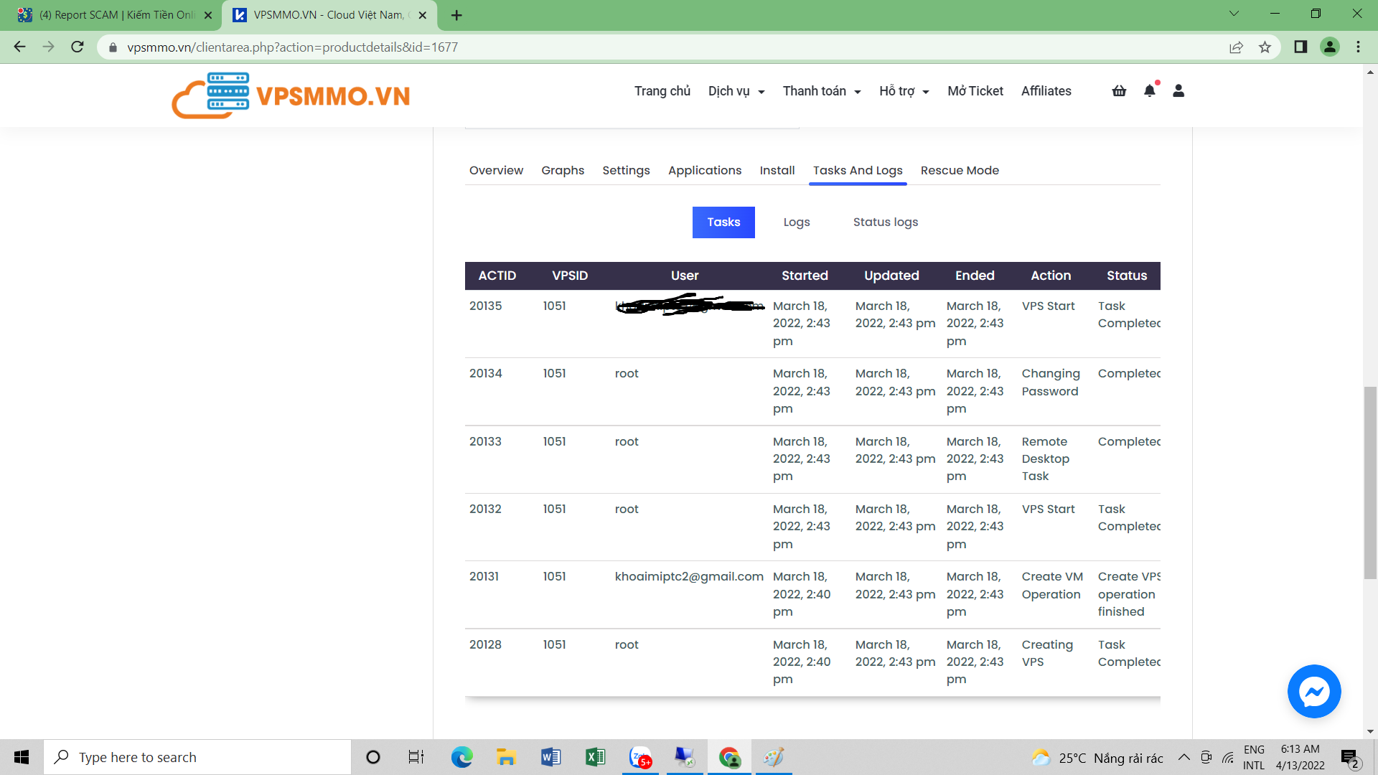The image size is (1378, 775).
Task: Switch to the Rescue Mode tab
Action: coord(960,170)
